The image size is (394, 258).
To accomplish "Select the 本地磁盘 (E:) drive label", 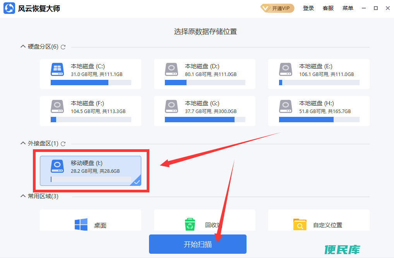I will tap(315, 66).
